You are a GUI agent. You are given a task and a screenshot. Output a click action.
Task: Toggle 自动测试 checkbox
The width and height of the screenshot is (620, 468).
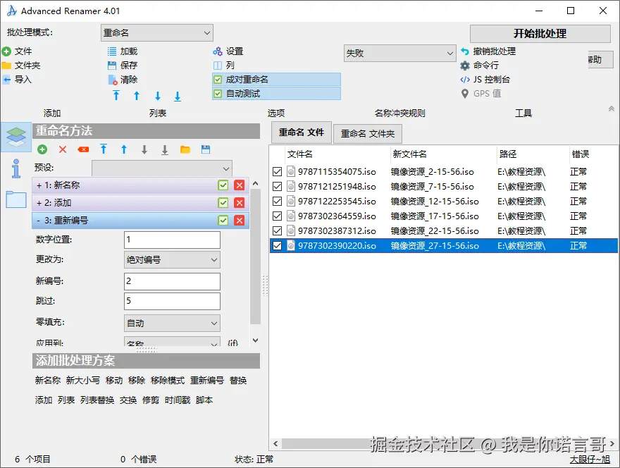218,94
